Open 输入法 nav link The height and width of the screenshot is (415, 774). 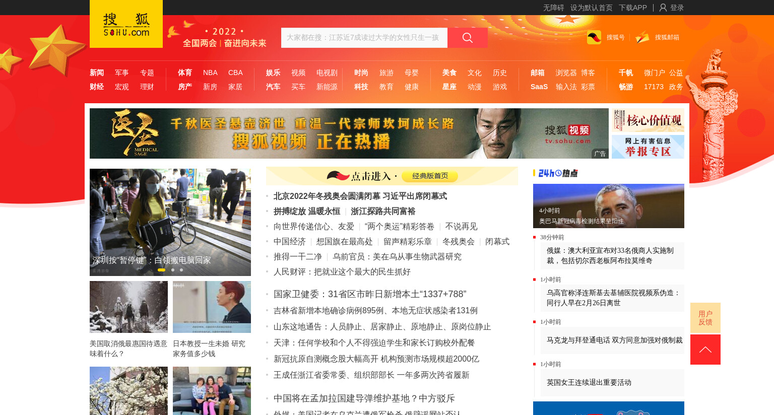tap(566, 87)
